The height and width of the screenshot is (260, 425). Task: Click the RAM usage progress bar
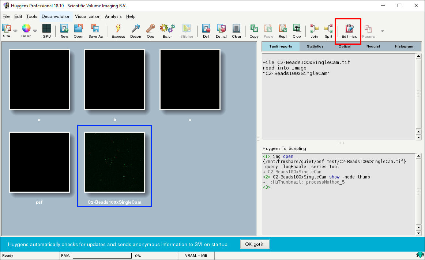102,256
